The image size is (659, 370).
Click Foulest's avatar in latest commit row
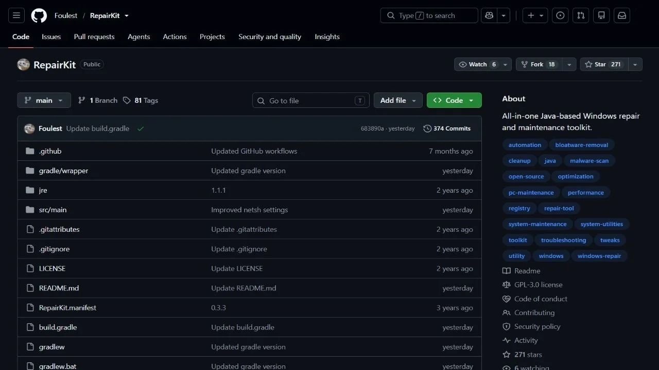coord(29,128)
